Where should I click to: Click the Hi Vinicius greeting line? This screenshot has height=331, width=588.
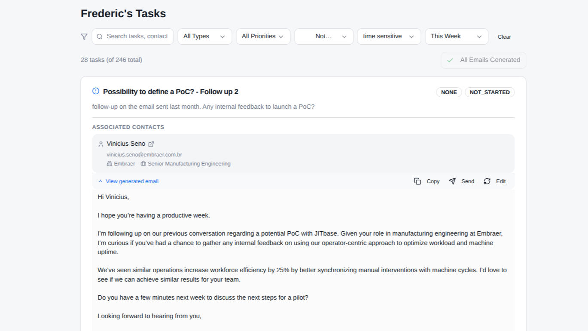pos(113,197)
